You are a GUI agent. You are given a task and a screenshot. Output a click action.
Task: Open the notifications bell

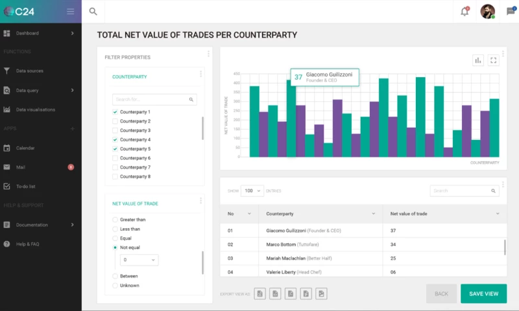[464, 11]
